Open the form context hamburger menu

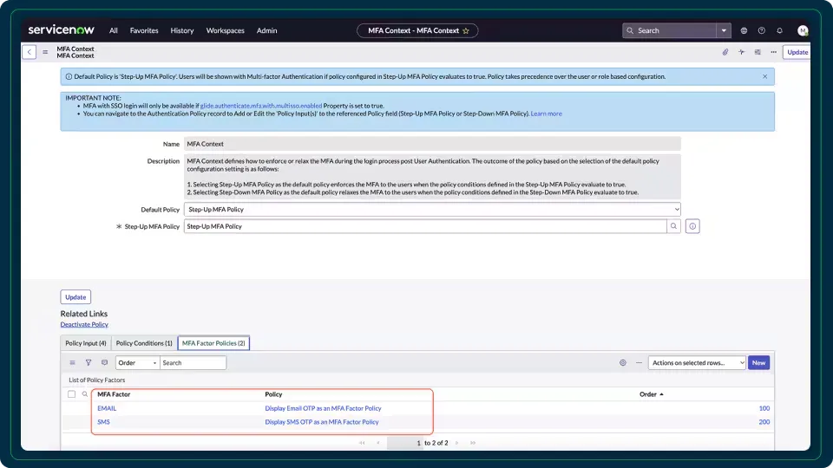(x=45, y=52)
